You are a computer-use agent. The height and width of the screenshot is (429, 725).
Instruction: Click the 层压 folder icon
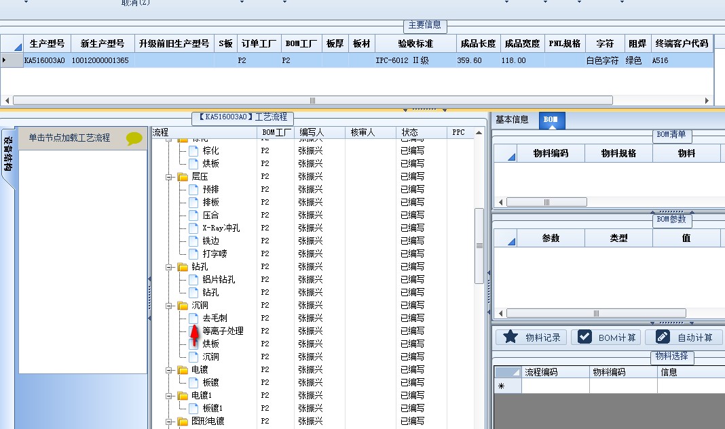pos(183,177)
